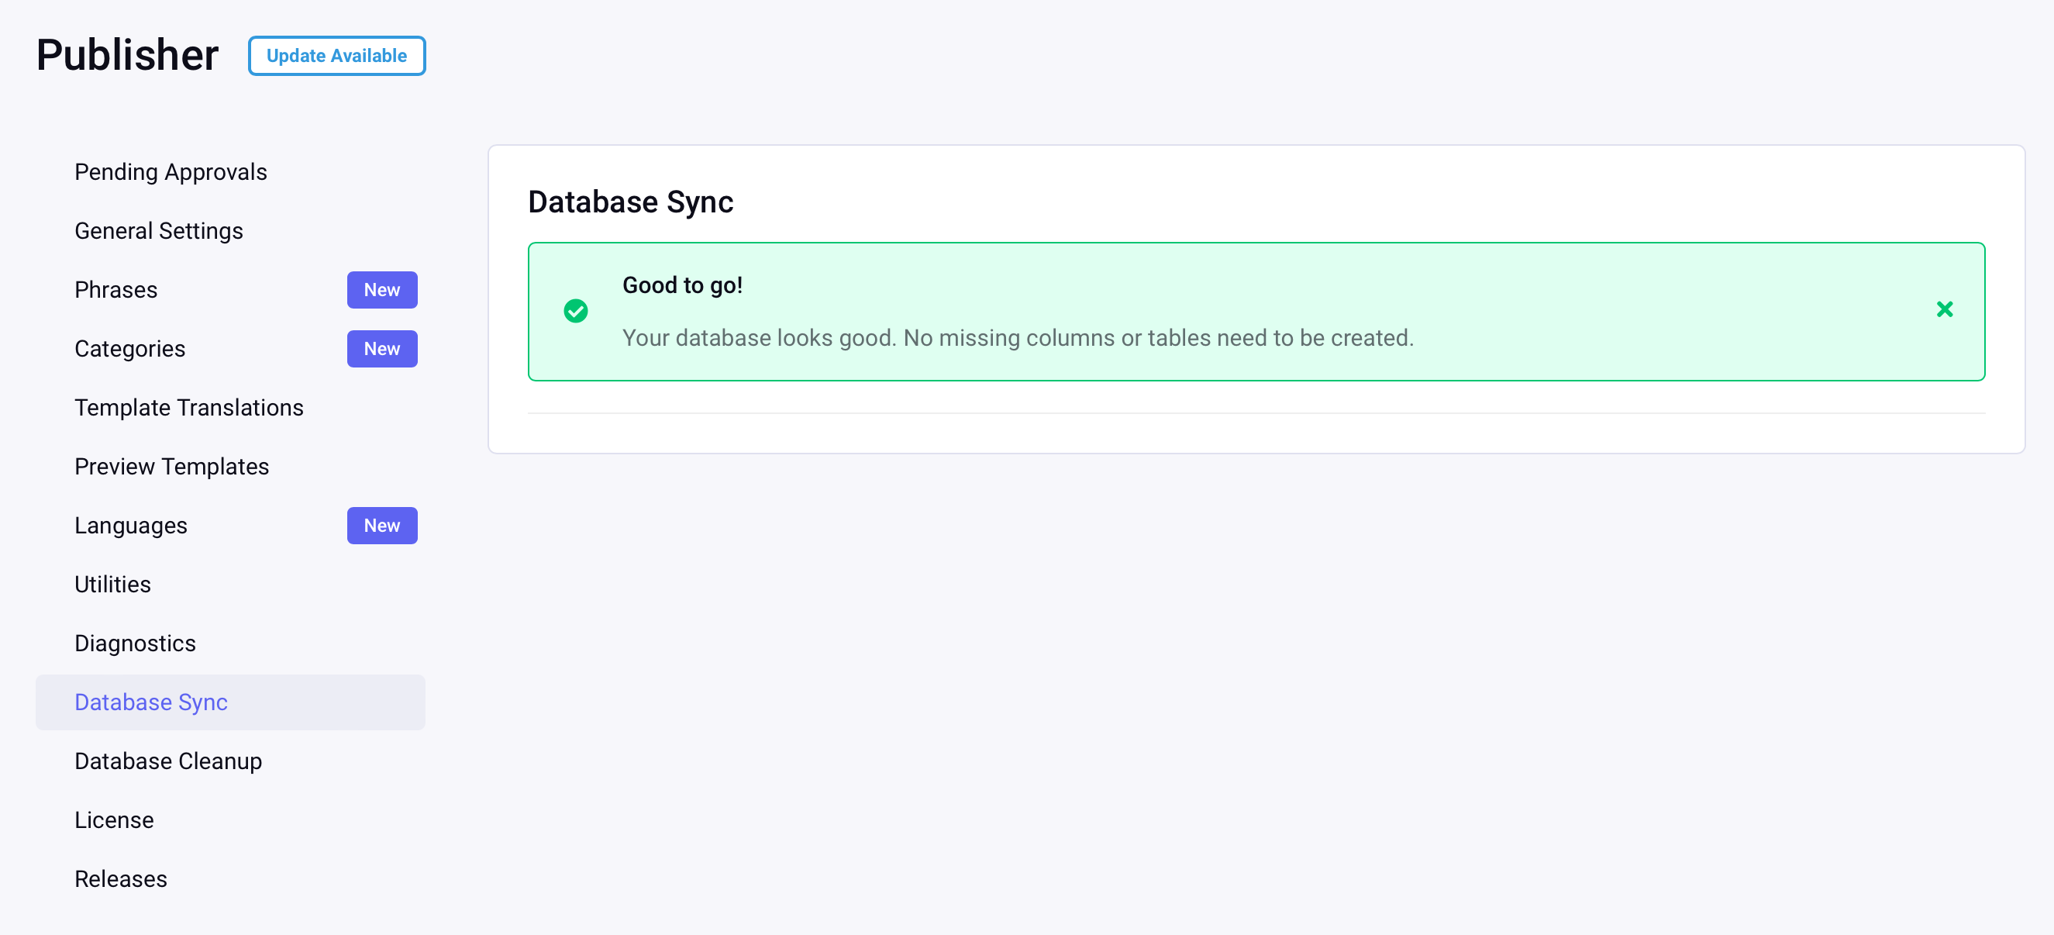Open Pending Approvals in sidebar
The image size is (2054, 935).
click(230, 172)
